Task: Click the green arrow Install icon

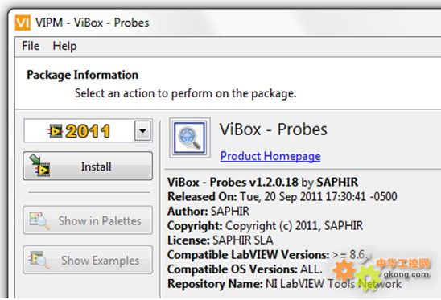Action: pyautogui.click(x=39, y=166)
